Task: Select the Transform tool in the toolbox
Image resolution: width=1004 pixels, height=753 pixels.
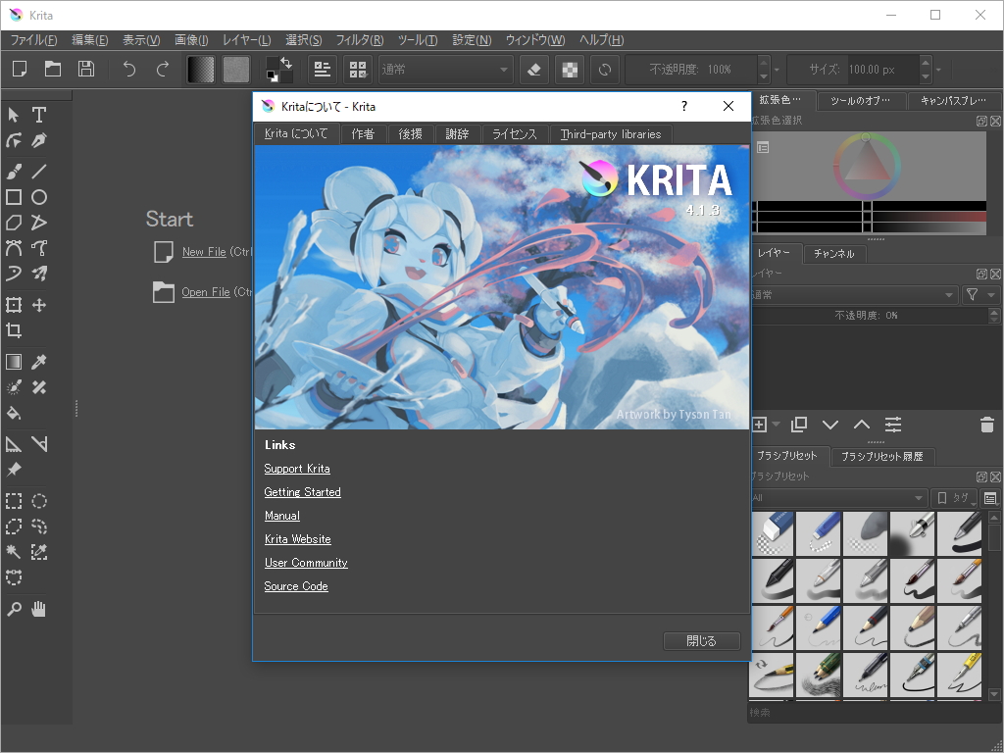Action: coord(14,305)
